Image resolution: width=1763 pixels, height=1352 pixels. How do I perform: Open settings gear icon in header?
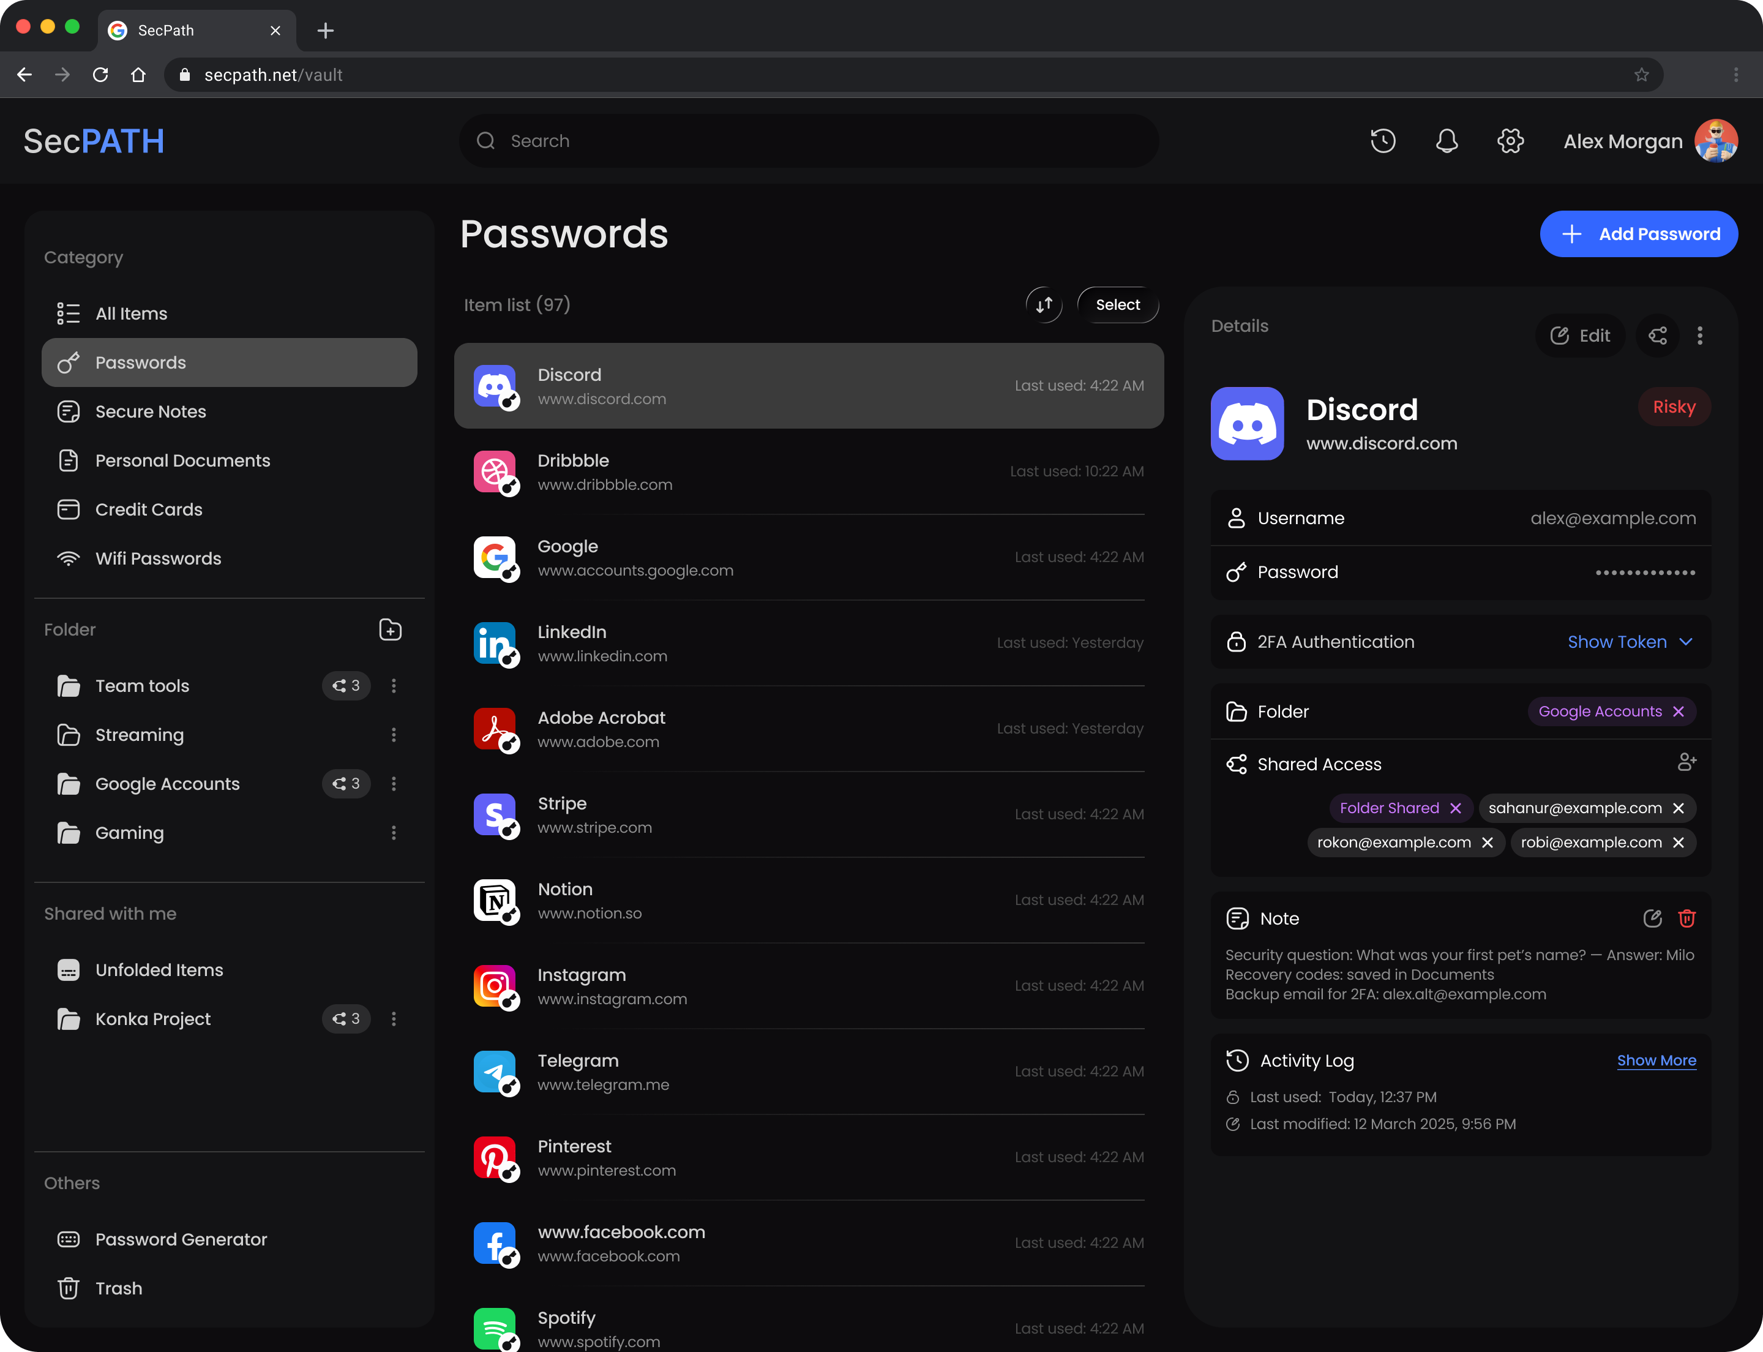click(1510, 141)
